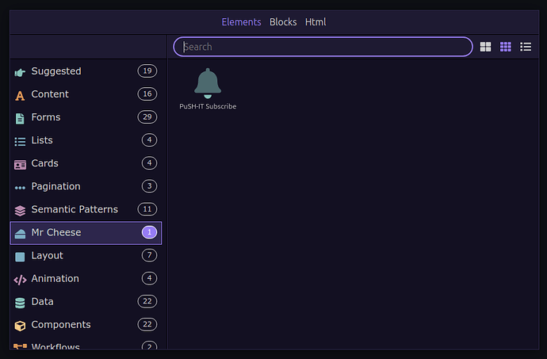Viewport: 547px width, 359px height.
Task: Click the Forms document icon
Action: coord(20,119)
